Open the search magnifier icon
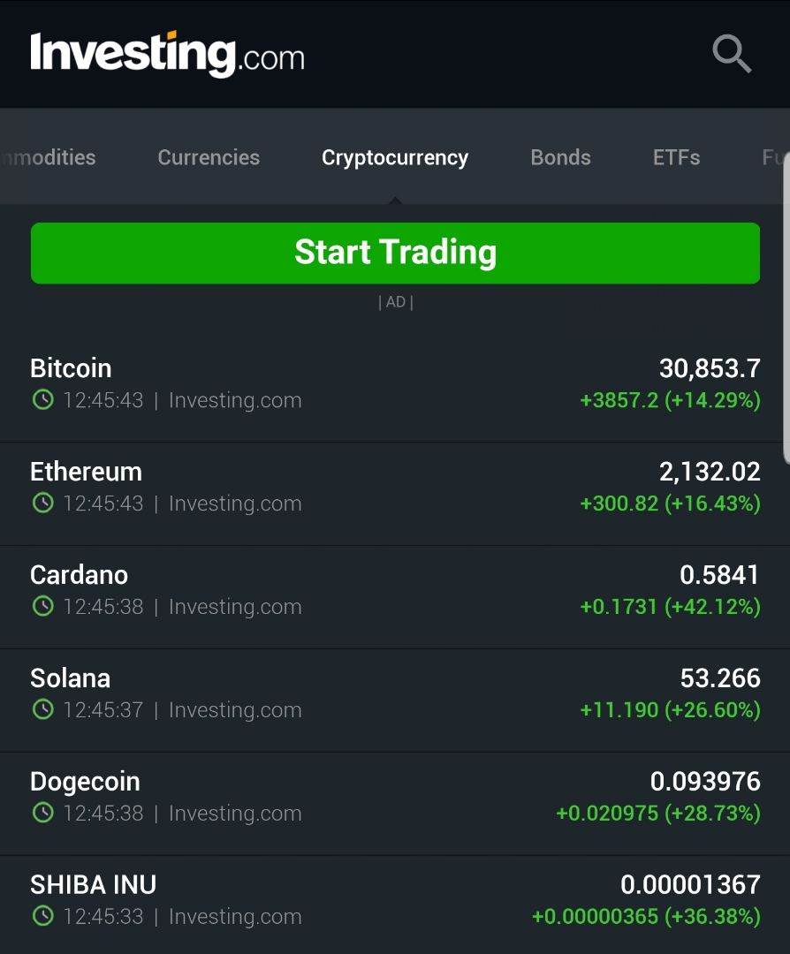 click(x=732, y=55)
